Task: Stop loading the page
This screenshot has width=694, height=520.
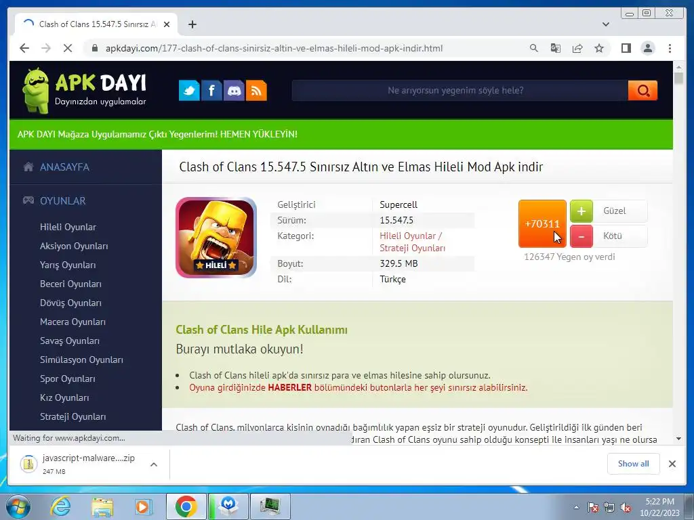Action: click(68, 48)
